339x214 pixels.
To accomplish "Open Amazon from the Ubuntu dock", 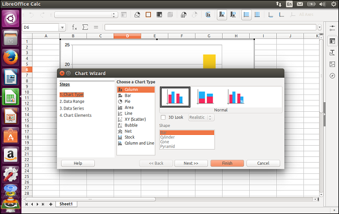I will (x=11, y=155).
